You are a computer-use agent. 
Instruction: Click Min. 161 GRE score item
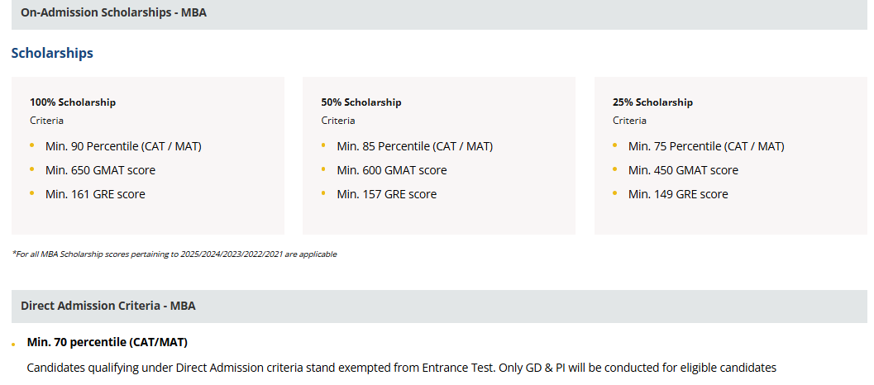point(95,194)
